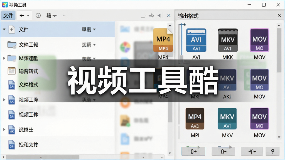The height and width of the screenshot is (160, 285).
Task: Choose the teal MKV format icon
Action: pos(227,119)
